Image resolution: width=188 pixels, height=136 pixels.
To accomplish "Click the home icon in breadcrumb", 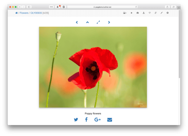I will pyautogui.click(x=17, y=13).
